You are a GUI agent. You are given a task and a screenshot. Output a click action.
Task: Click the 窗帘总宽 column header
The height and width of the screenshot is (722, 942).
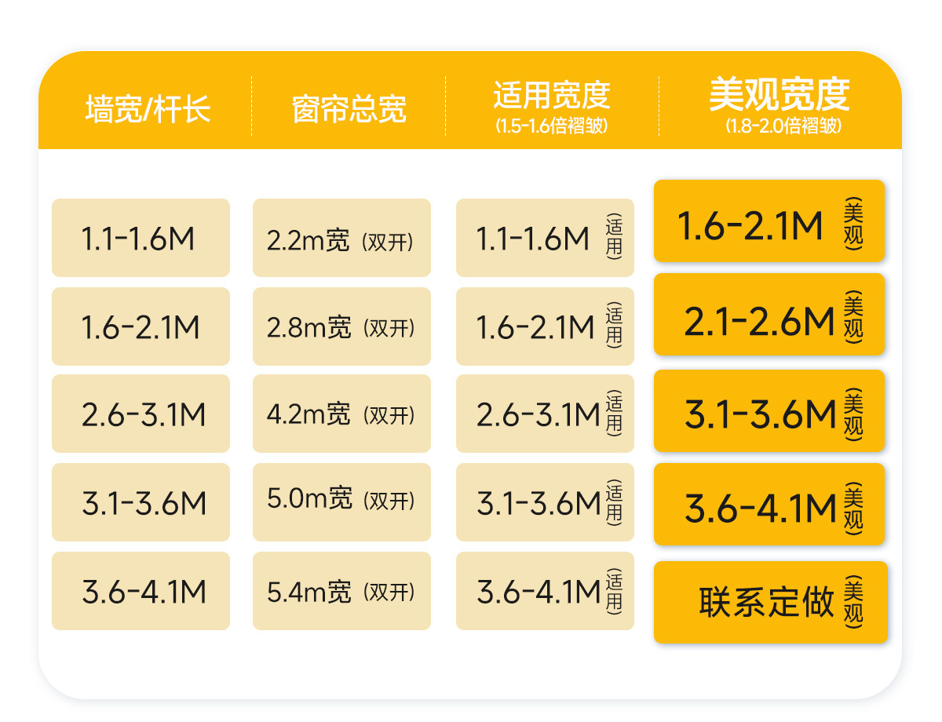349,109
